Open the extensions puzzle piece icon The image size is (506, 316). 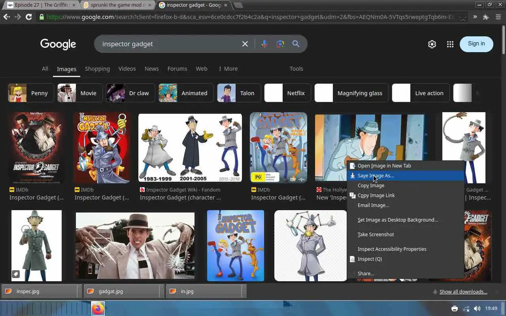486,17
